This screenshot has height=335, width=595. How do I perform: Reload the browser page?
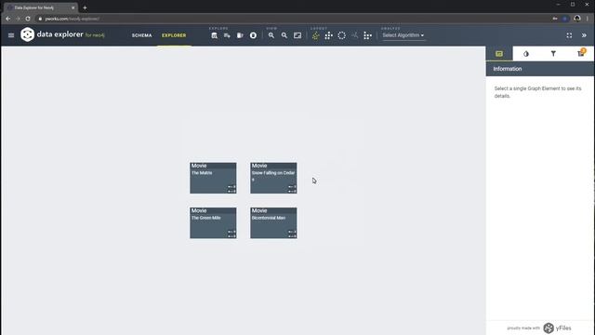coord(28,19)
